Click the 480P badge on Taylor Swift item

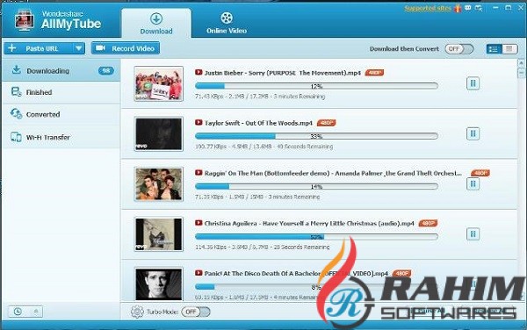point(326,123)
